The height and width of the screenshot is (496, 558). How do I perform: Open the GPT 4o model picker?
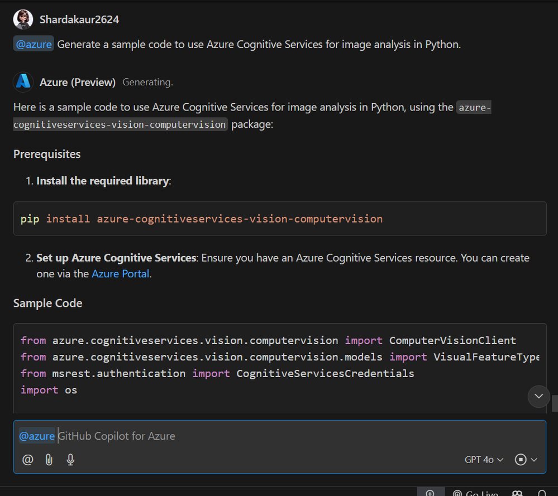pyautogui.click(x=484, y=460)
